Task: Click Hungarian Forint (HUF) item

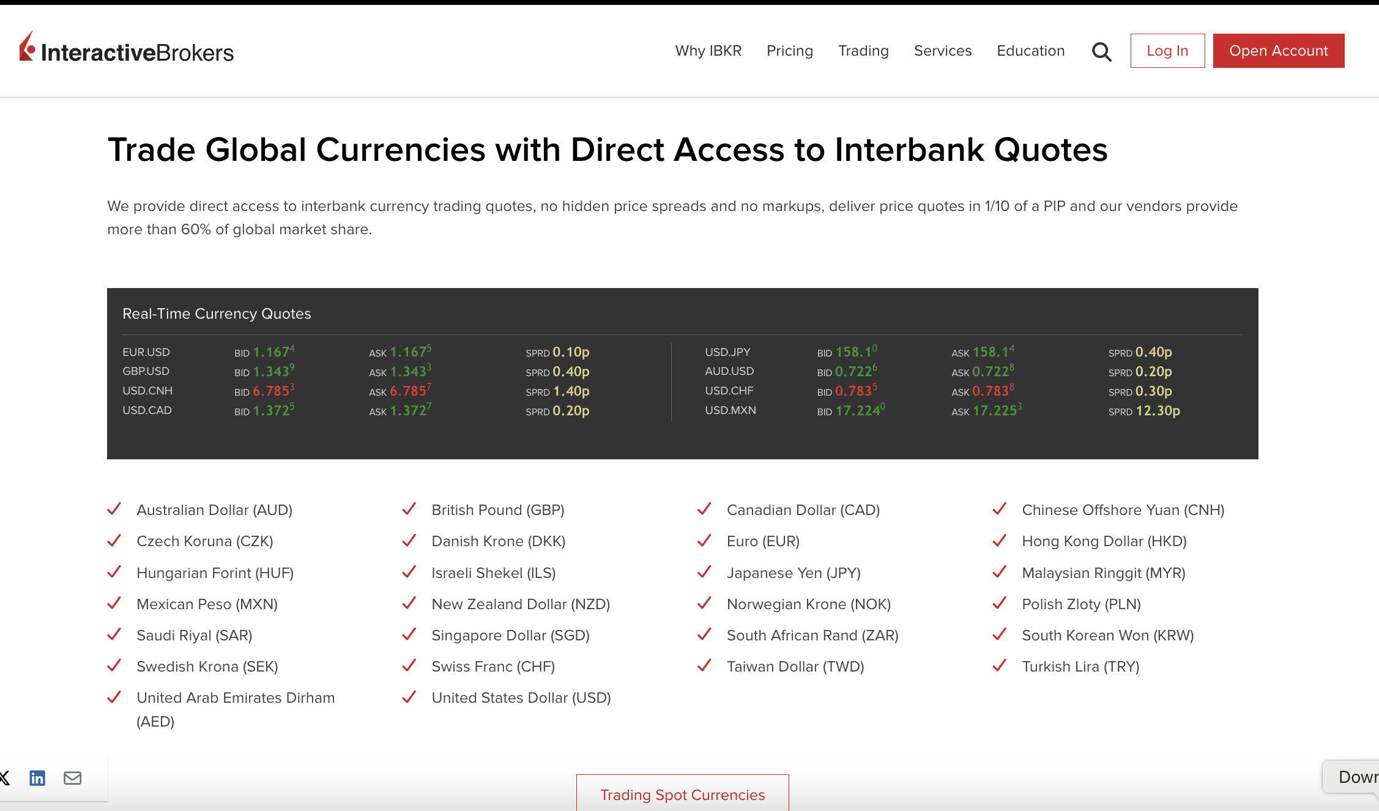Action: click(215, 573)
